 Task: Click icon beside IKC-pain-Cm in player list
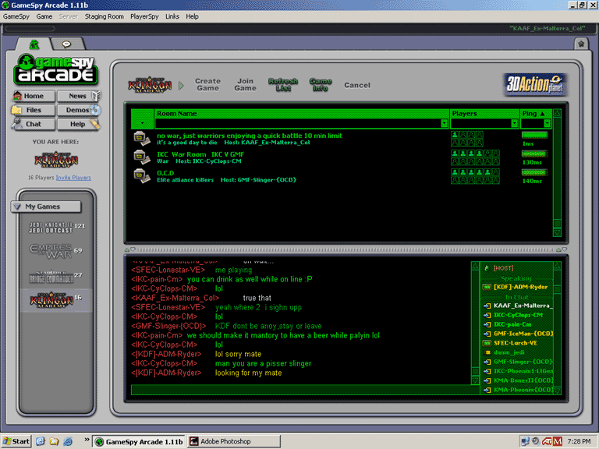[487, 324]
